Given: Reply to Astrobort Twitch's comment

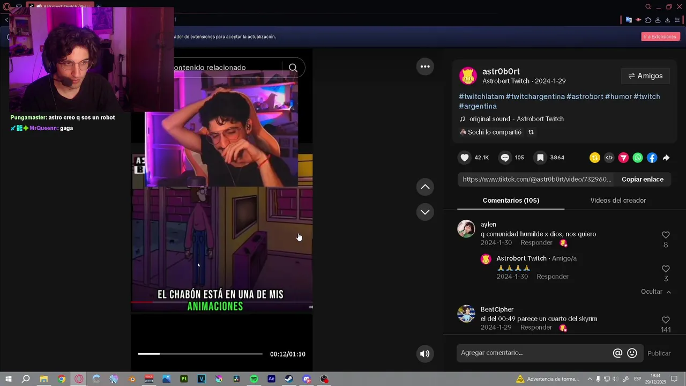Looking at the screenshot, I should tap(553, 277).
